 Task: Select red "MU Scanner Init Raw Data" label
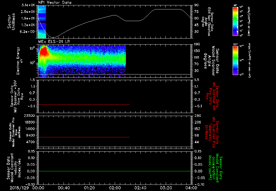point(212,96)
